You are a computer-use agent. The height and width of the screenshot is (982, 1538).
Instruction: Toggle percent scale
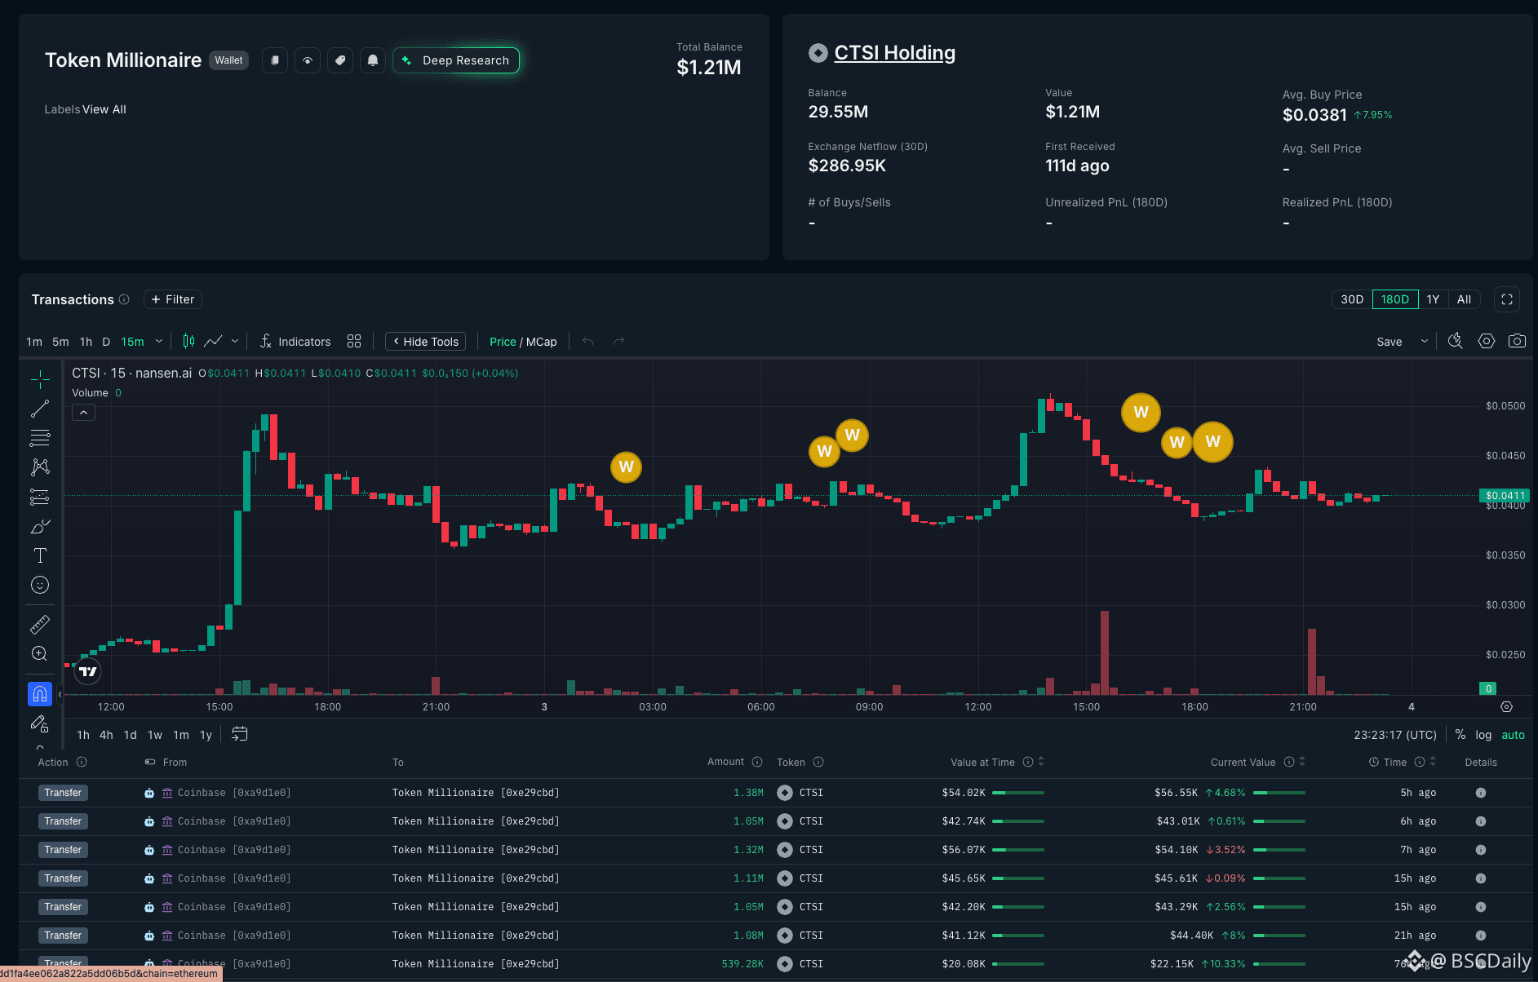1460,735
